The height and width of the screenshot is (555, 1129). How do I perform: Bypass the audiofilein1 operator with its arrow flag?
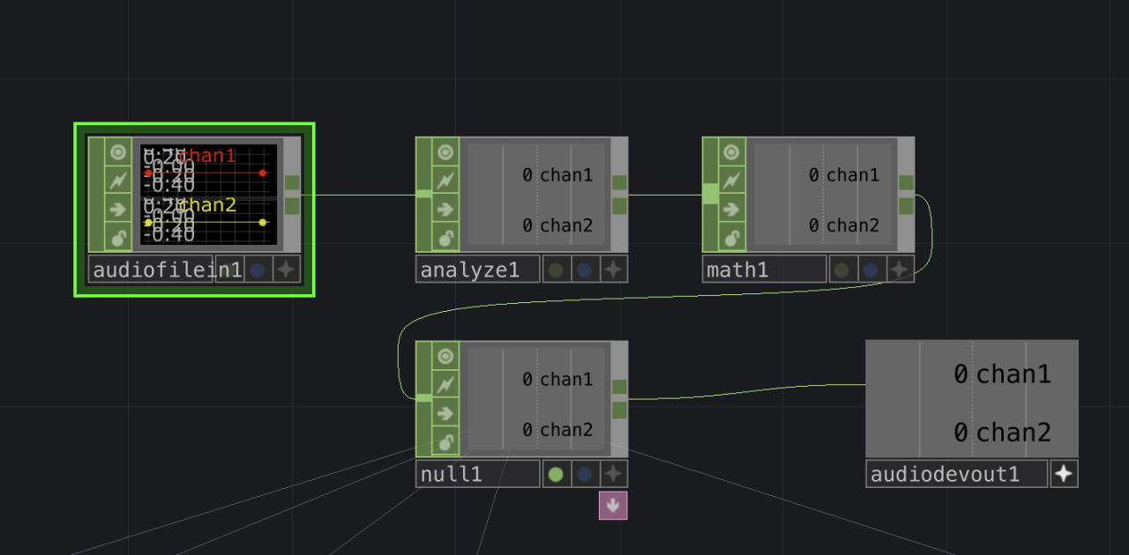click(x=117, y=209)
